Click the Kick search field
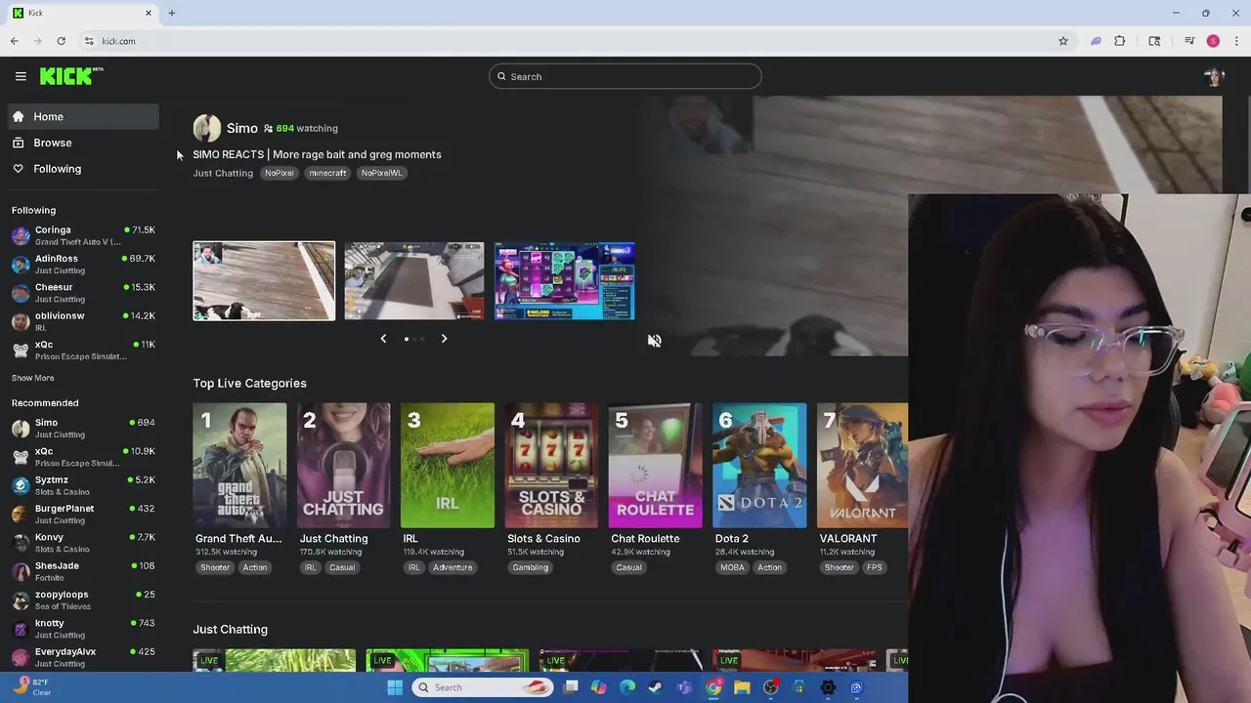 [625, 76]
